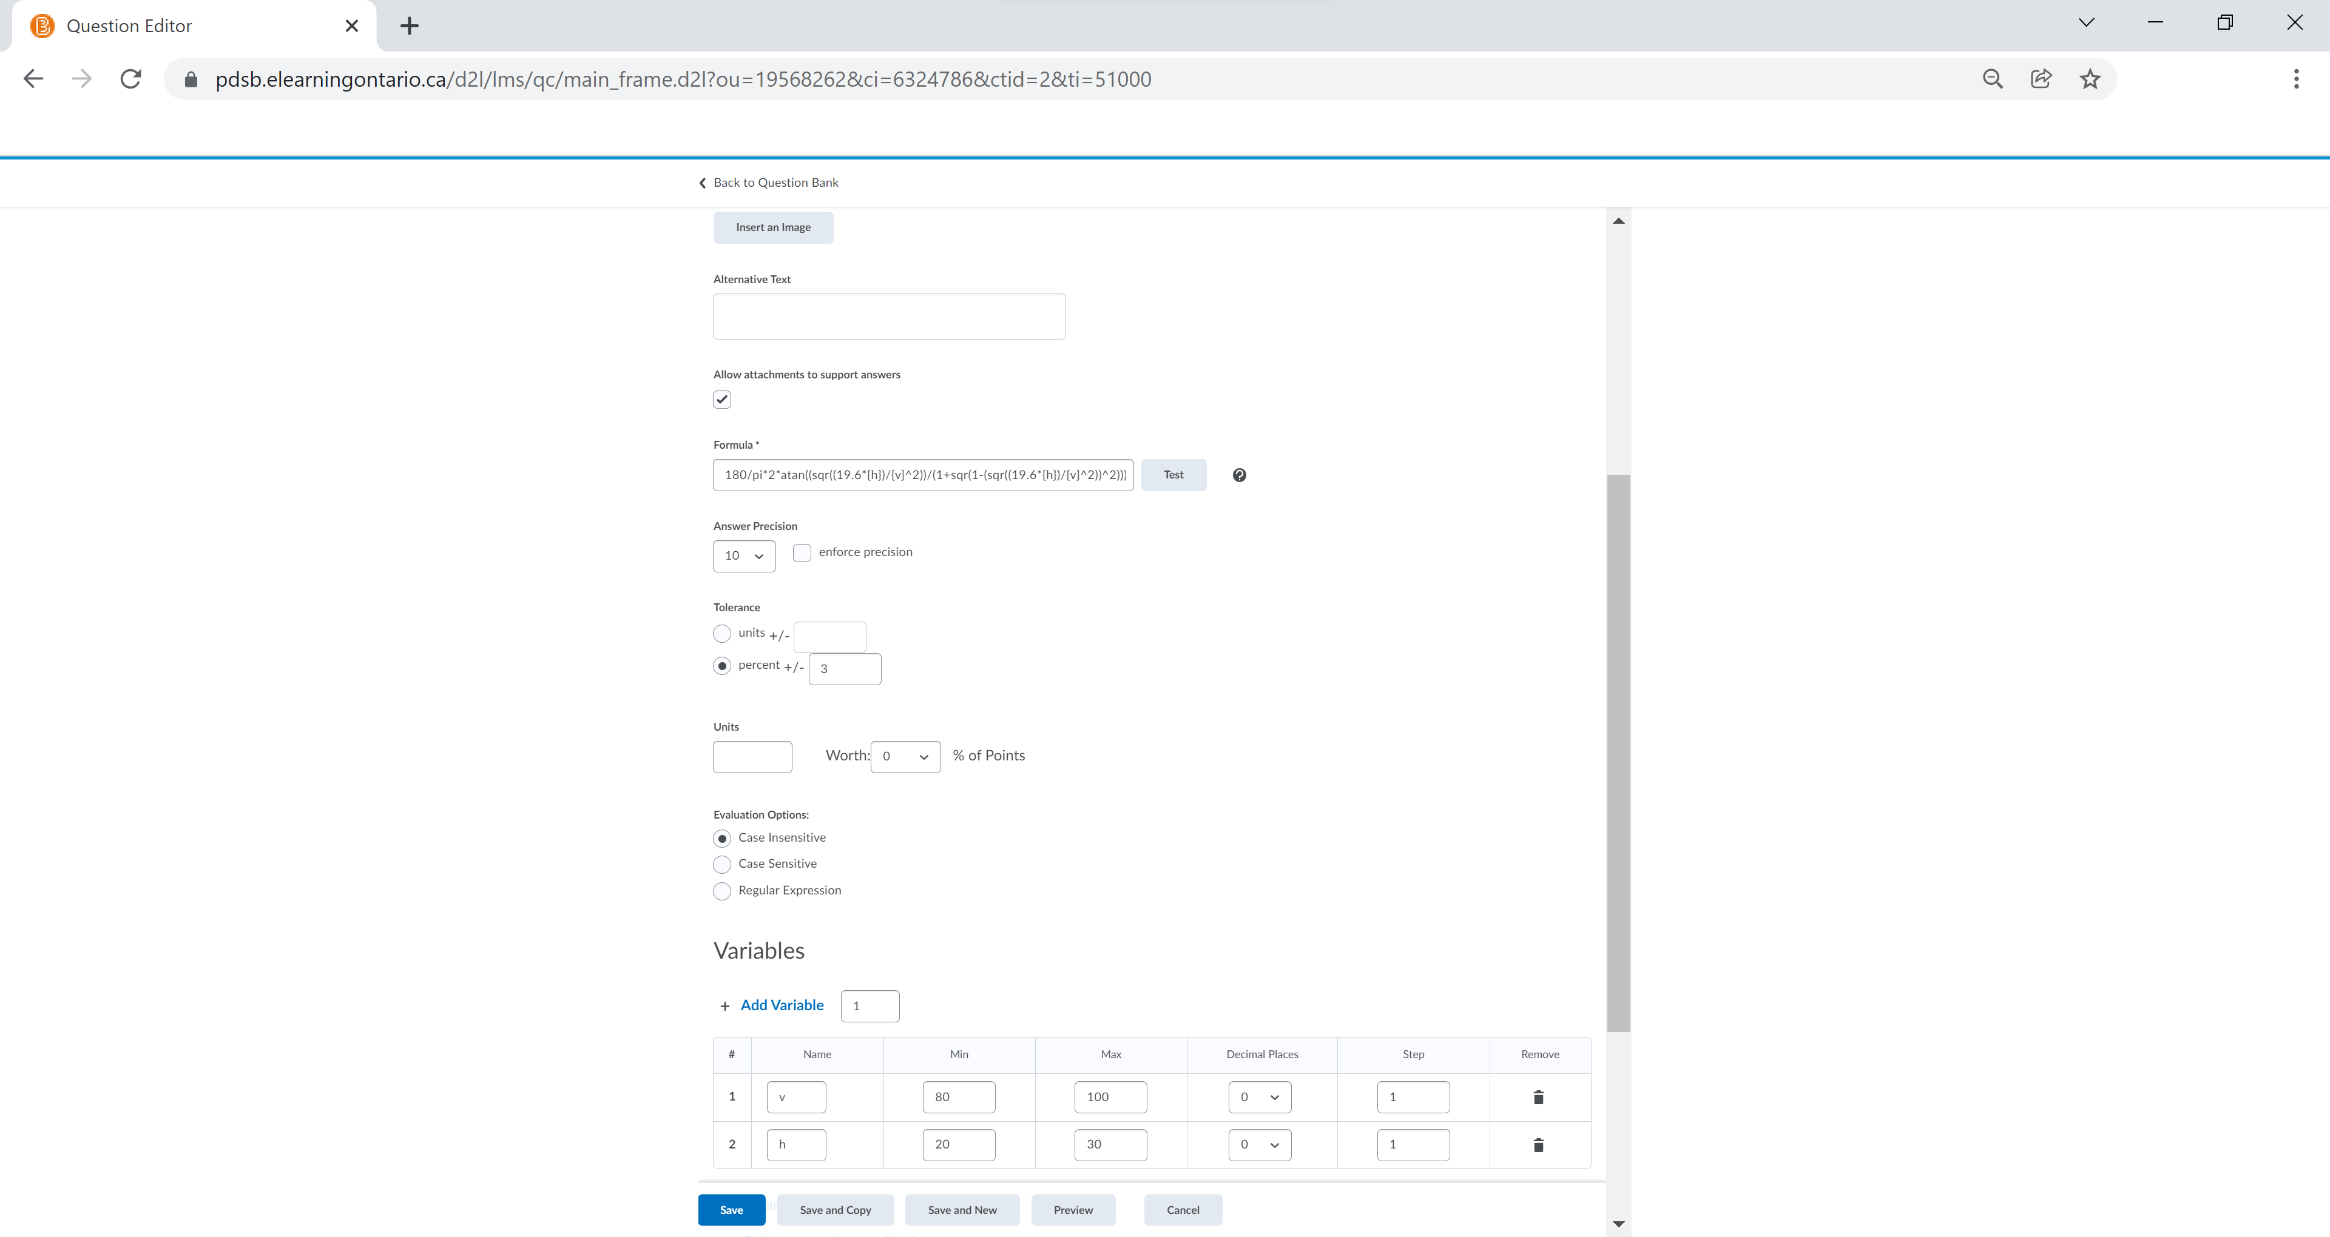Cancel editing the question
The height and width of the screenshot is (1237, 2330).
(x=1183, y=1210)
